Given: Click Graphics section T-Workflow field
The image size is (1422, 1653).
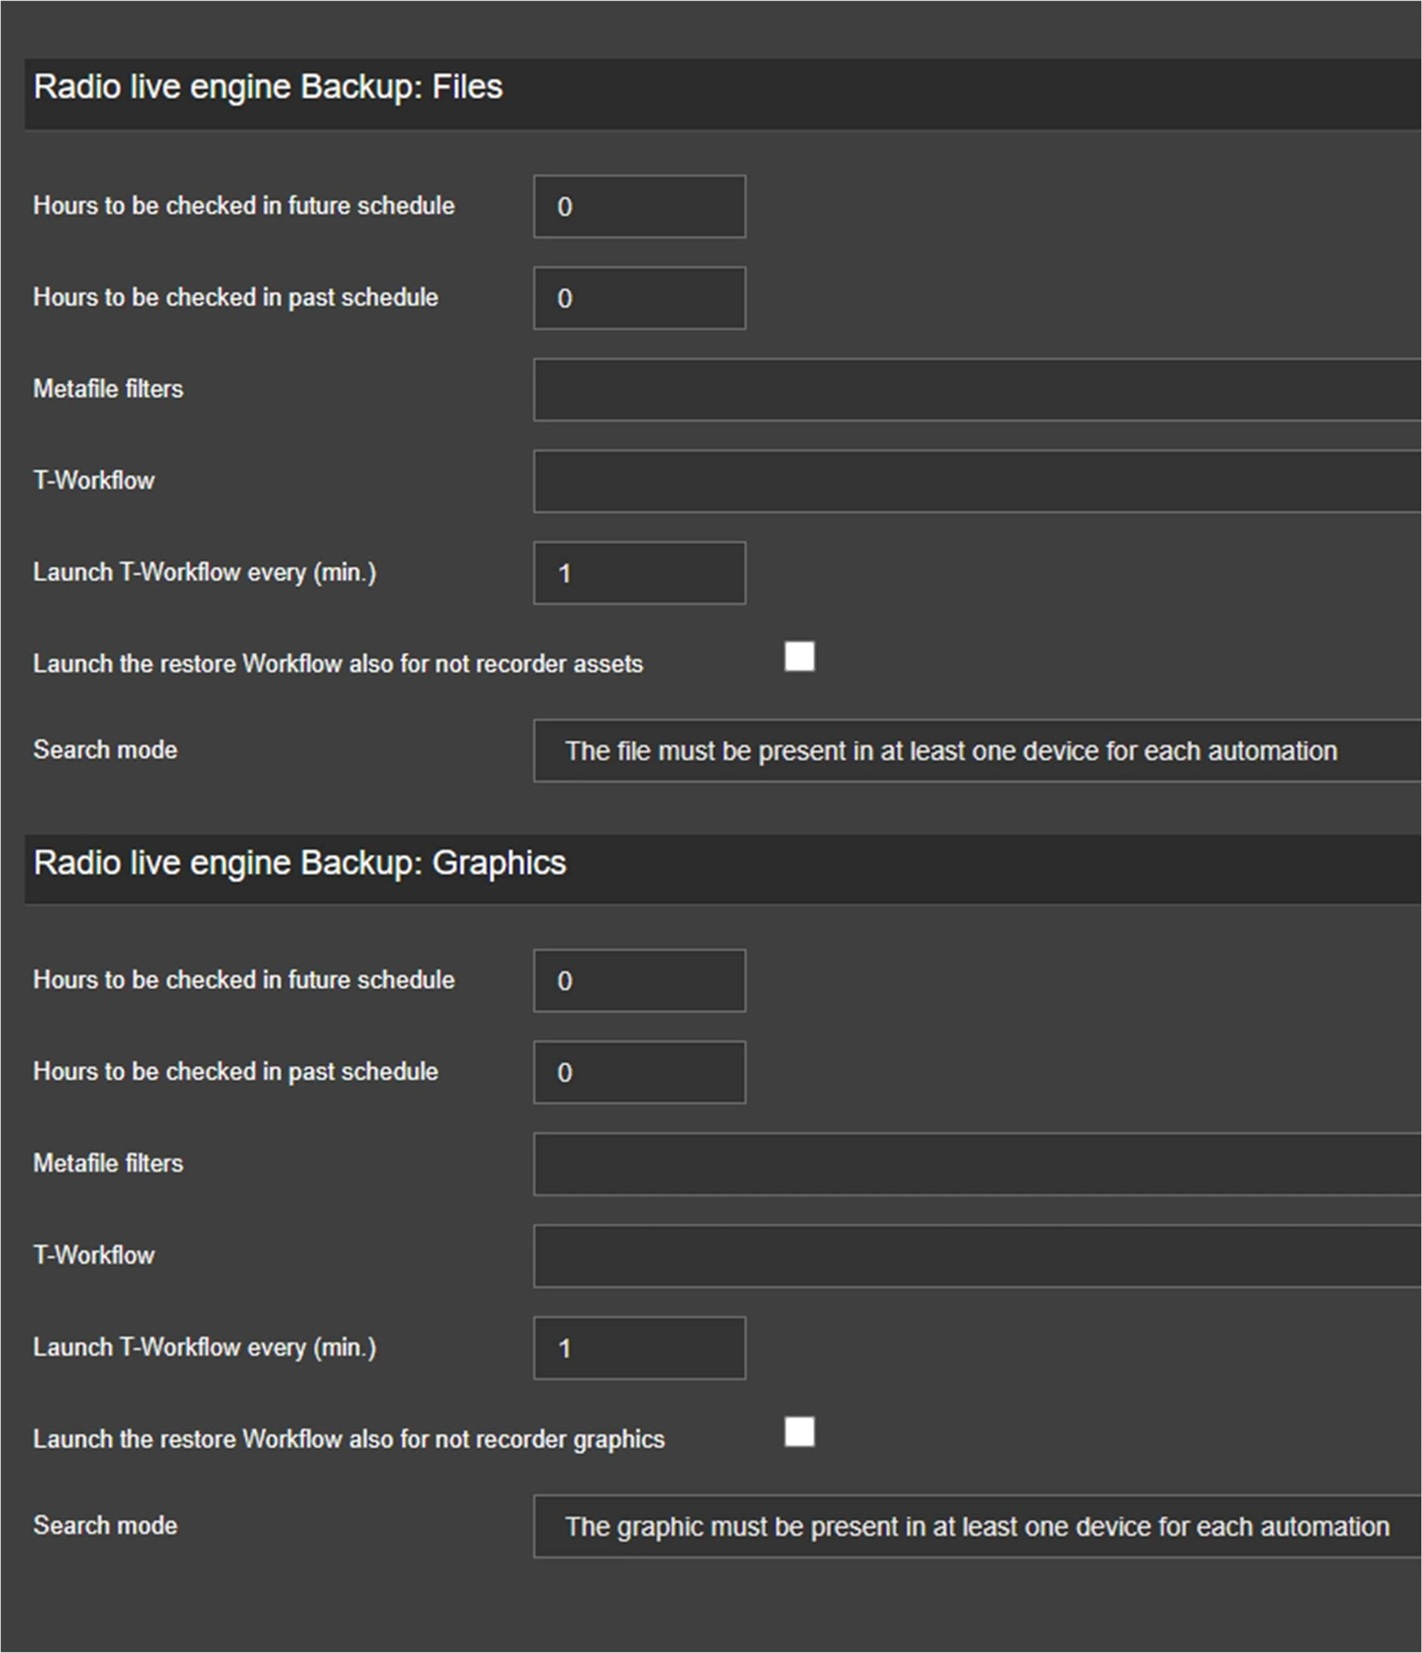Looking at the screenshot, I should [976, 1256].
